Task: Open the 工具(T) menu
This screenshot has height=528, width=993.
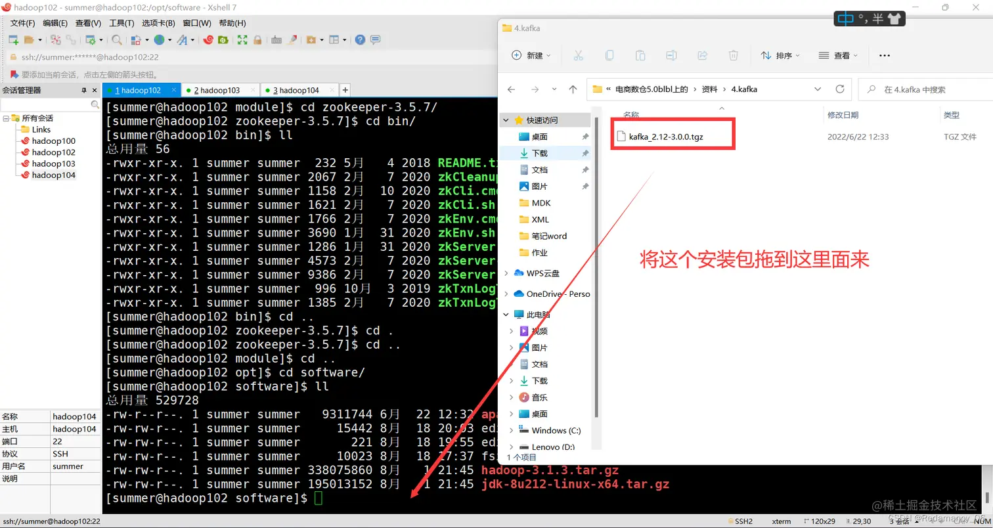Action: 121,23
